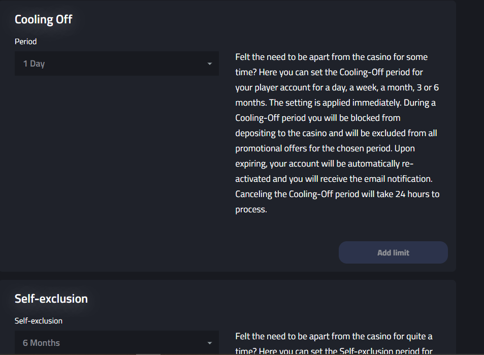This screenshot has width=484, height=355.
Task: Click the Self-exclusion label above the dropdown
Action: tap(39, 321)
